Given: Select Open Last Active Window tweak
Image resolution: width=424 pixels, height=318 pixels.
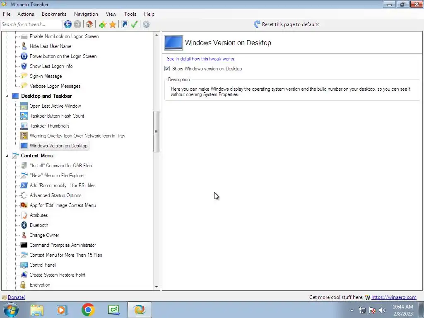Looking at the screenshot, I should point(55,106).
